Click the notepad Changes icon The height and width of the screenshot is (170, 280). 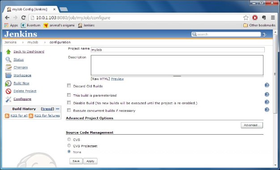pos(8,68)
